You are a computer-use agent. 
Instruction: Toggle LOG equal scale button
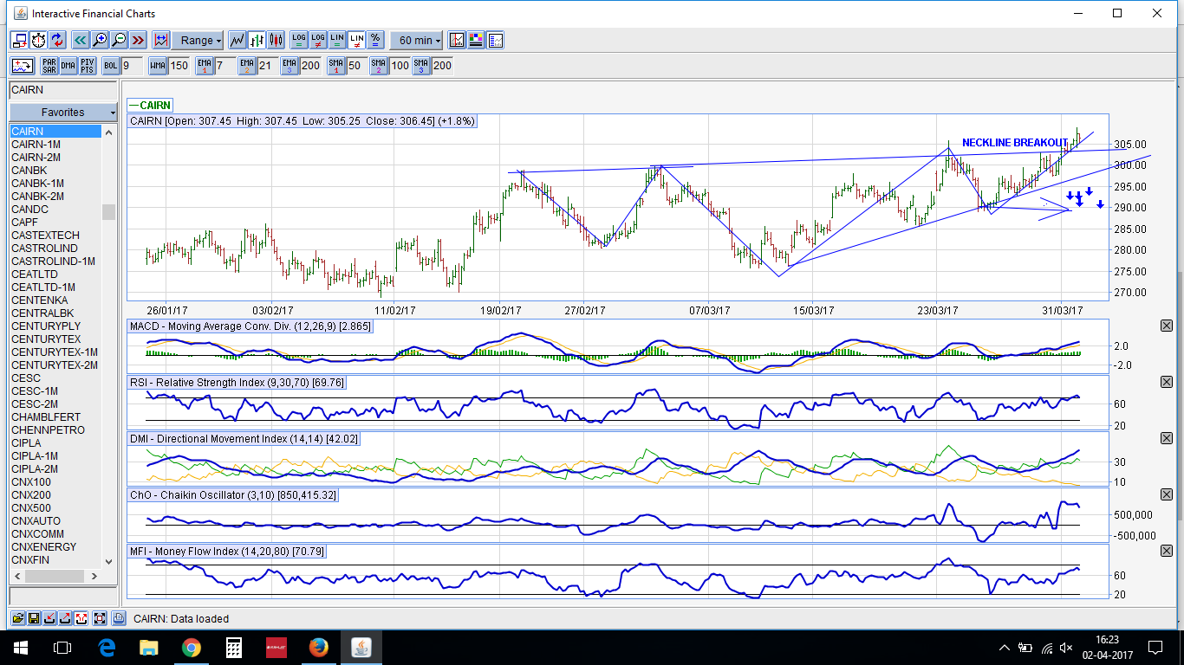(x=299, y=40)
